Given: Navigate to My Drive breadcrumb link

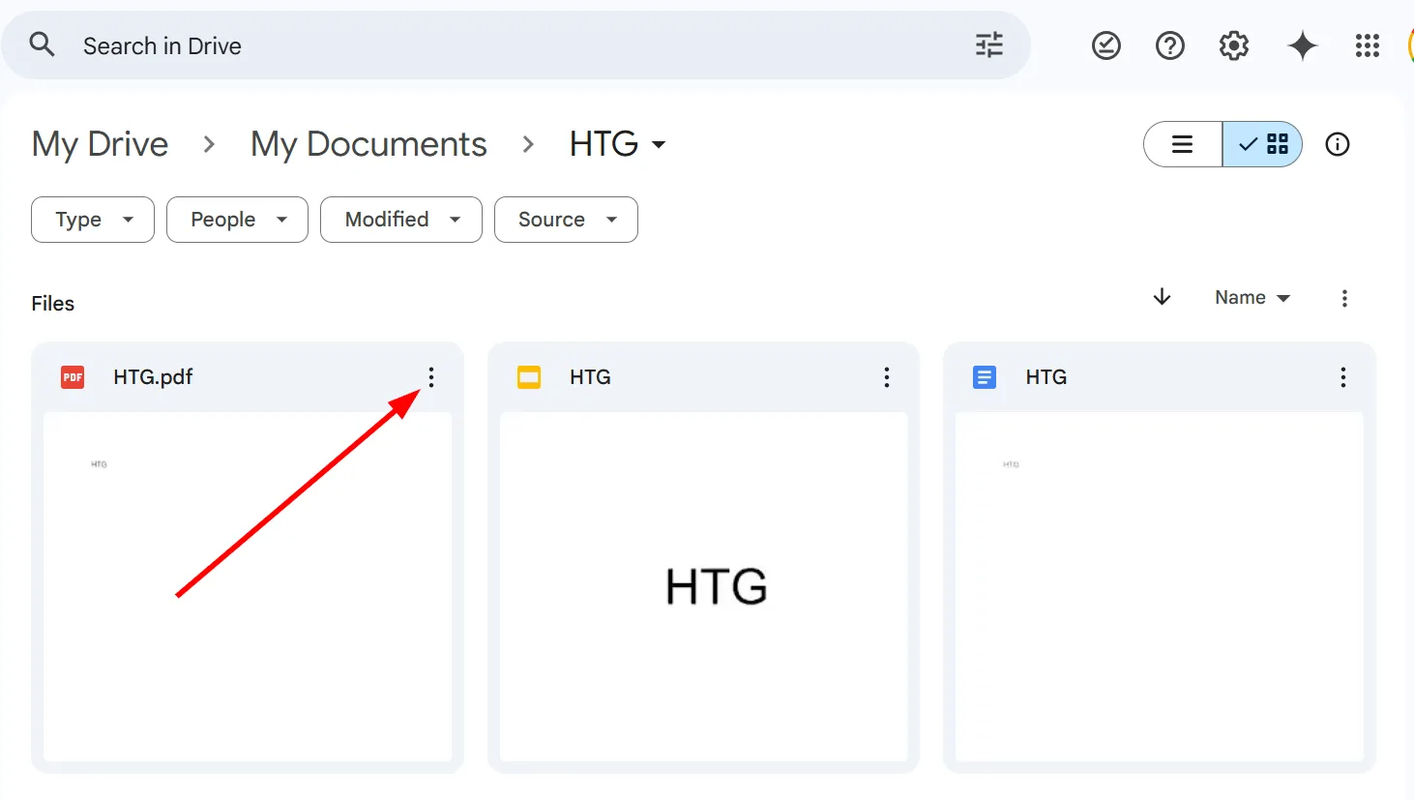Looking at the screenshot, I should tap(100, 143).
